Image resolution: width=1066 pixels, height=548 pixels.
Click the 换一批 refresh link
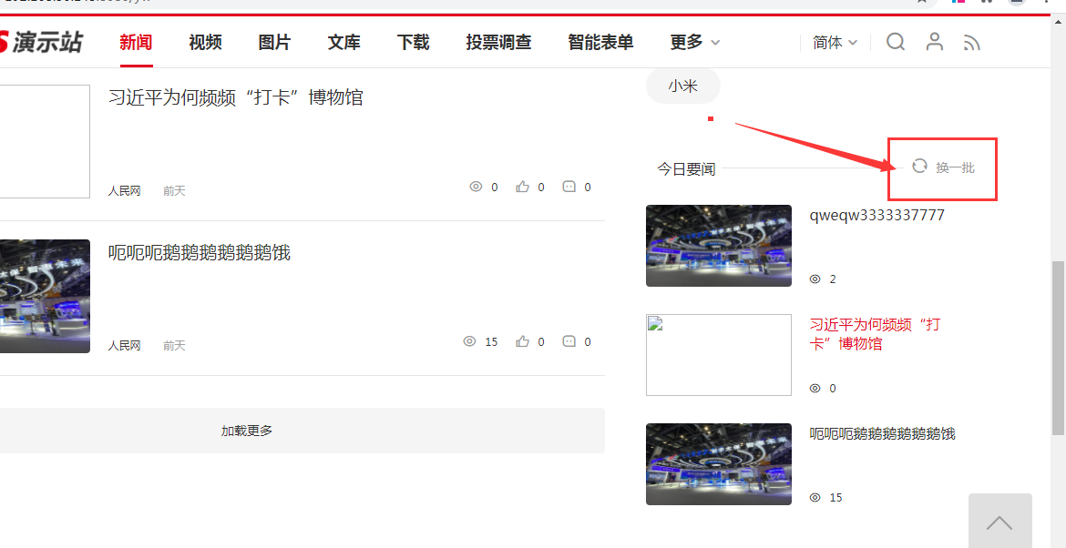click(955, 167)
